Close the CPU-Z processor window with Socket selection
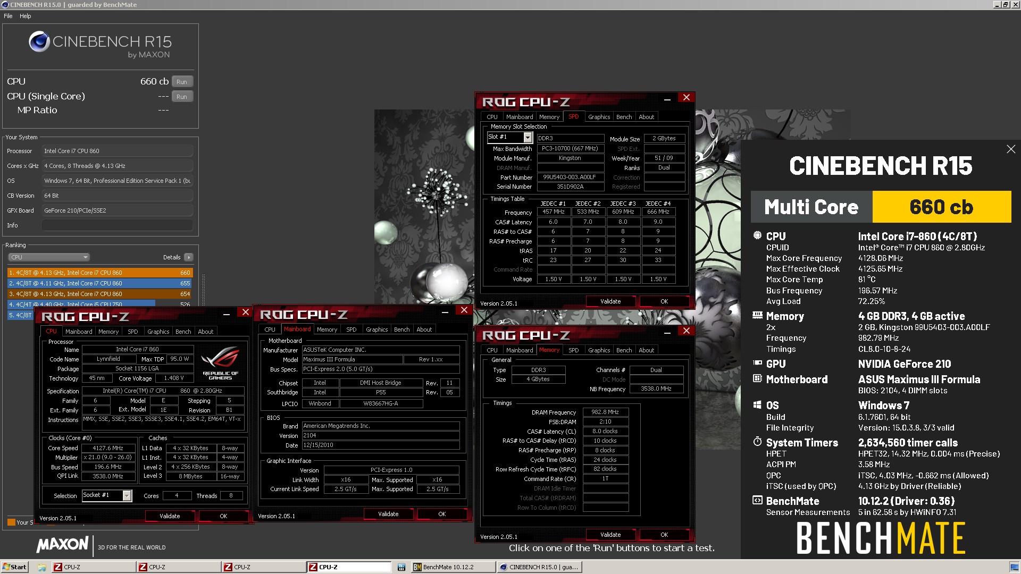This screenshot has height=574, width=1021. 245,312
